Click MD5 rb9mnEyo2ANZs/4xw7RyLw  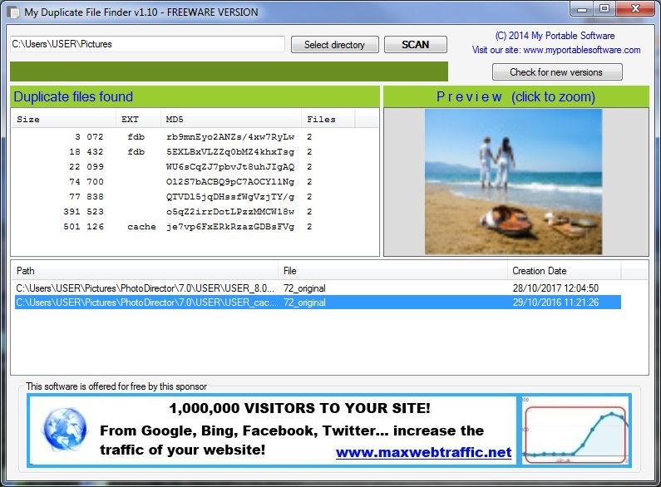230,137
